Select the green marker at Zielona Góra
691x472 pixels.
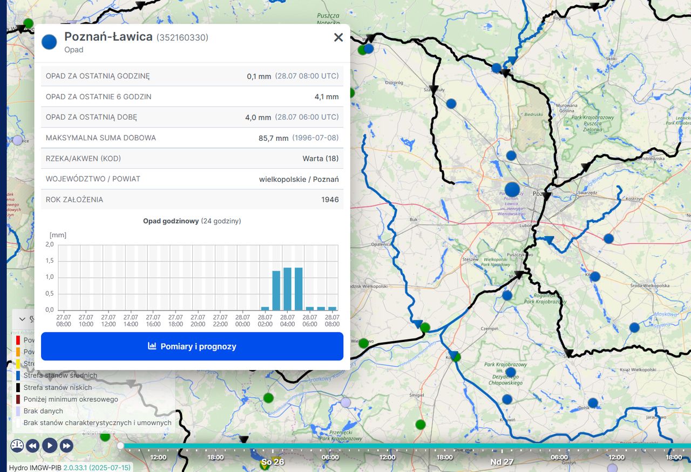(x=105, y=436)
